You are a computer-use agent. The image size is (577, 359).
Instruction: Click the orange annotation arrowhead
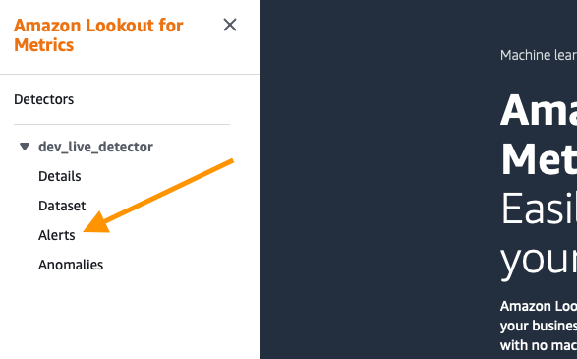point(97,223)
